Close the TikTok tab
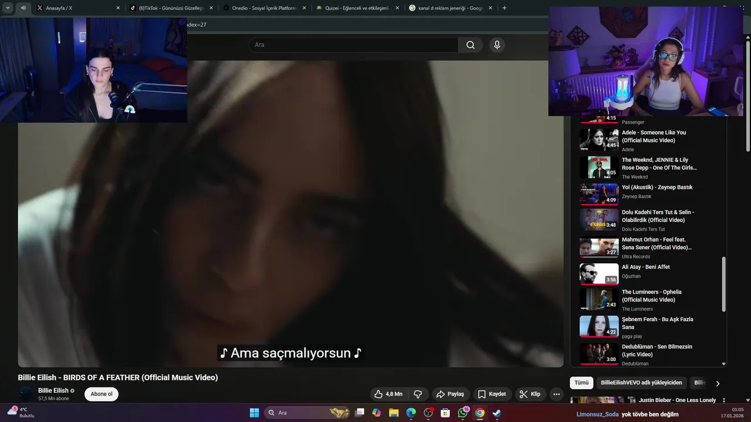The height and width of the screenshot is (422, 751). coord(211,8)
